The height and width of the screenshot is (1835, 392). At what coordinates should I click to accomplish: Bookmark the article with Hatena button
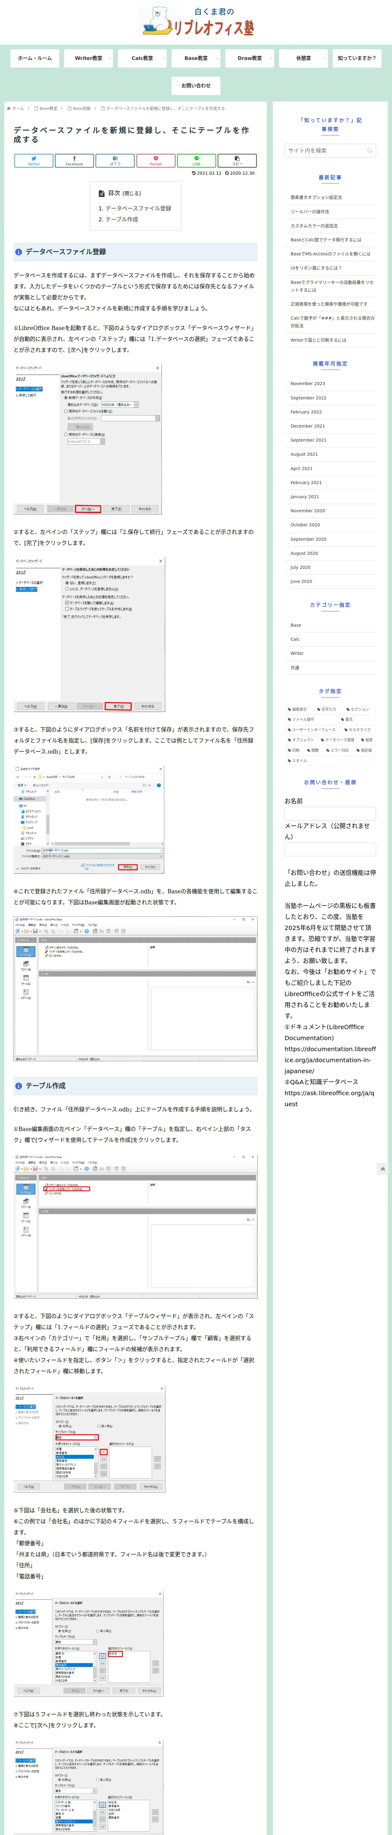click(x=115, y=161)
